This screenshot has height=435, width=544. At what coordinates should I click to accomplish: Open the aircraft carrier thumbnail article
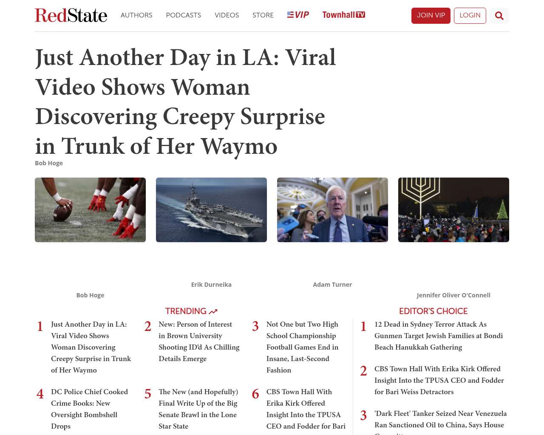pos(211,210)
